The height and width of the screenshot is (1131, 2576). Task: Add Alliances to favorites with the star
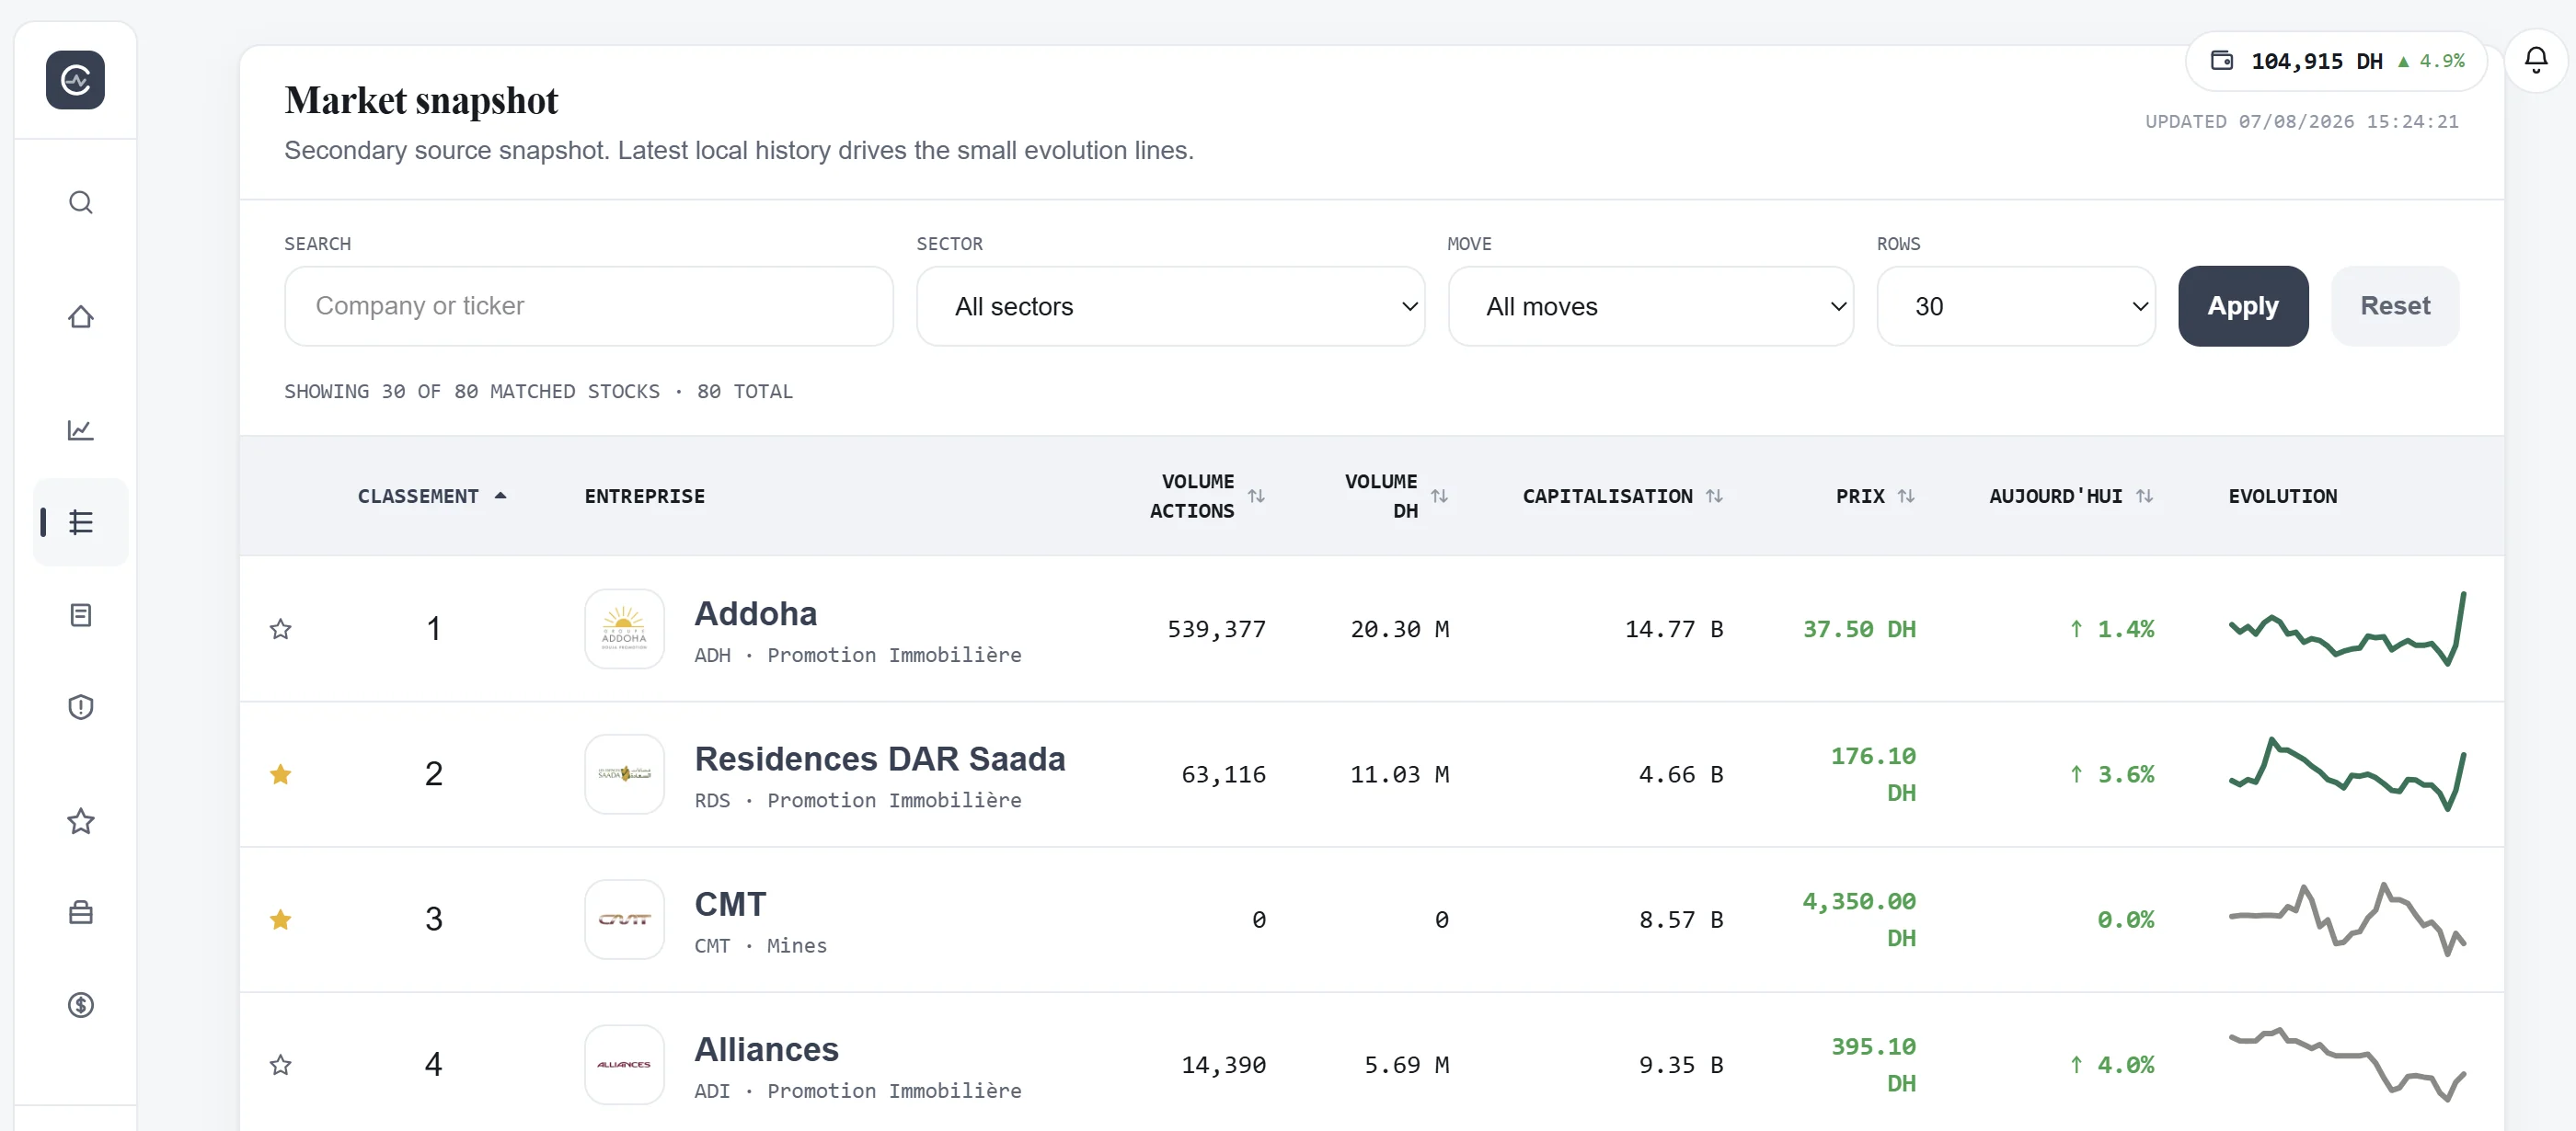[x=281, y=1065]
